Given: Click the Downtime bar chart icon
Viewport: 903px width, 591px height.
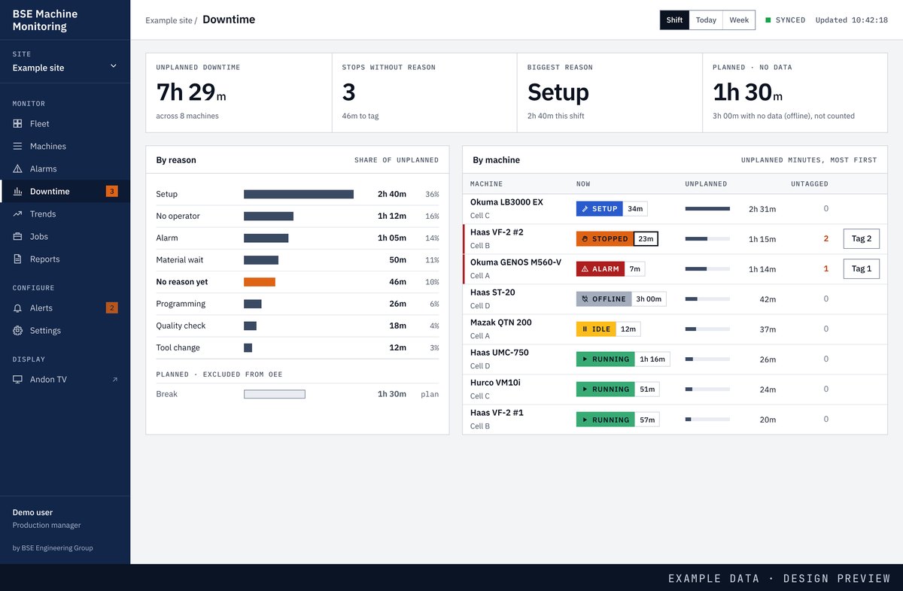Looking at the screenshot, I should (17, 191).
